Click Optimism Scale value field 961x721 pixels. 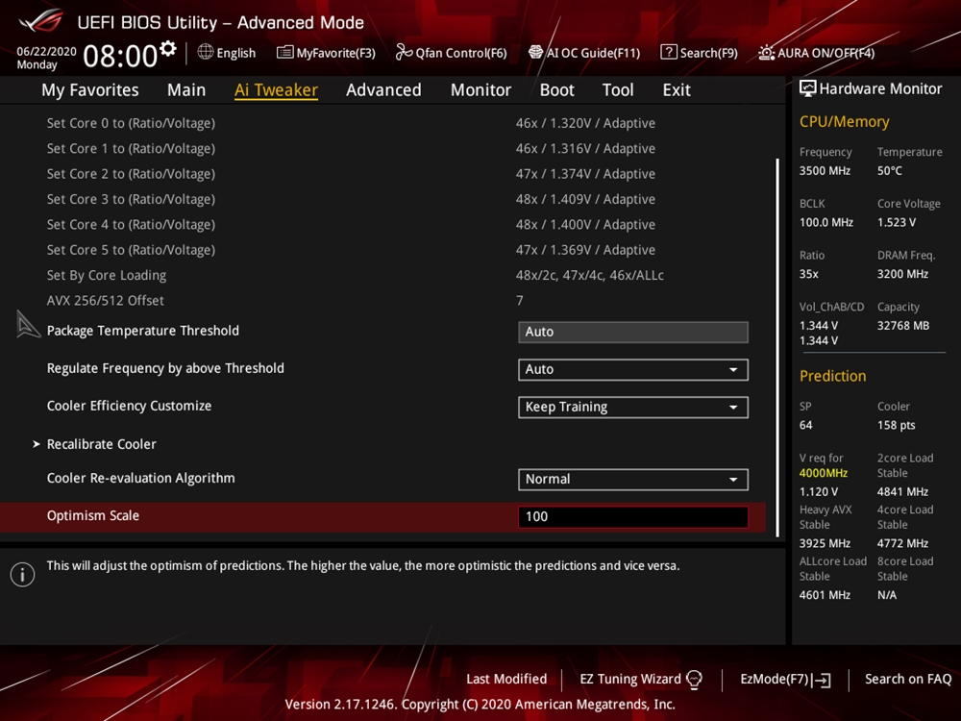(x=633, y=517)
